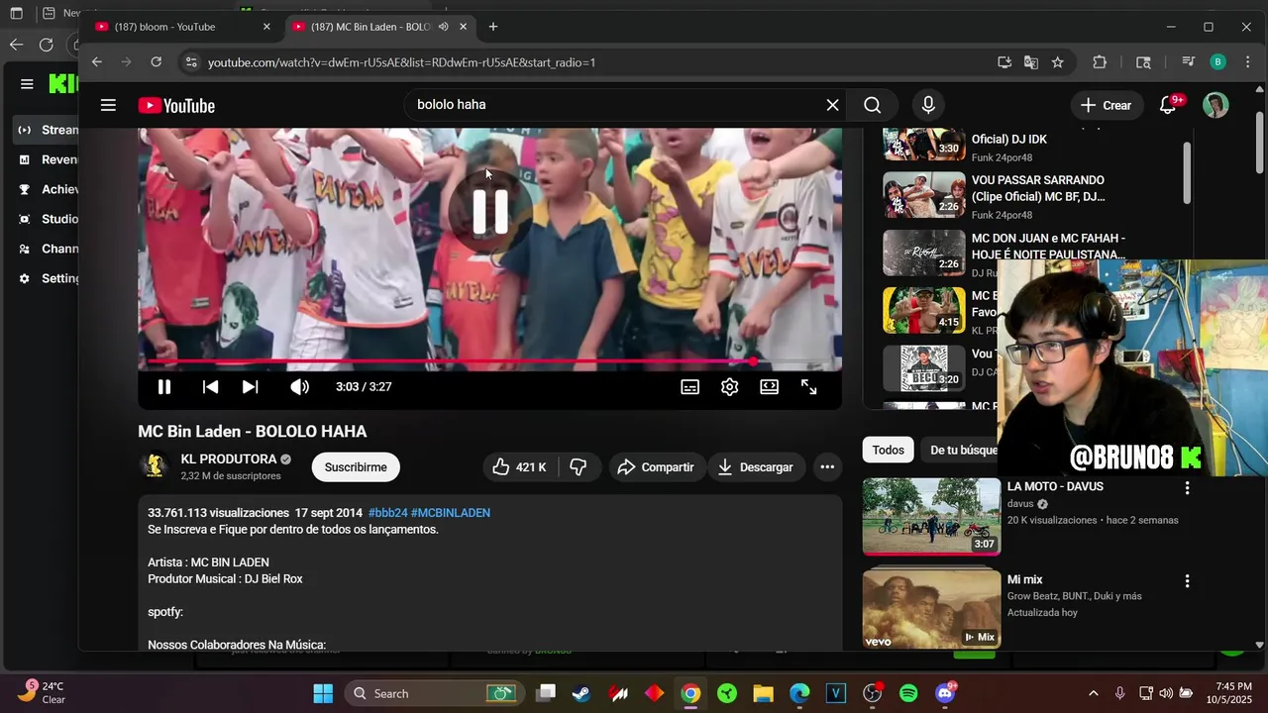
Task: Open the YouTube hamburger guide menu
Action: pyautogui.click(x=108, y=105)
